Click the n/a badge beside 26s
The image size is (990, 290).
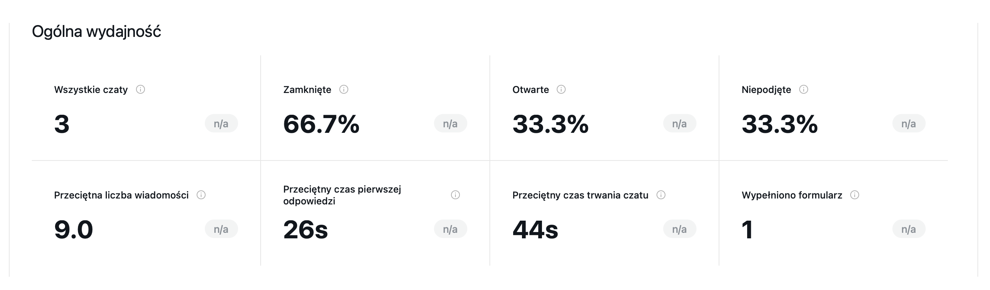[x=450, y=229]
